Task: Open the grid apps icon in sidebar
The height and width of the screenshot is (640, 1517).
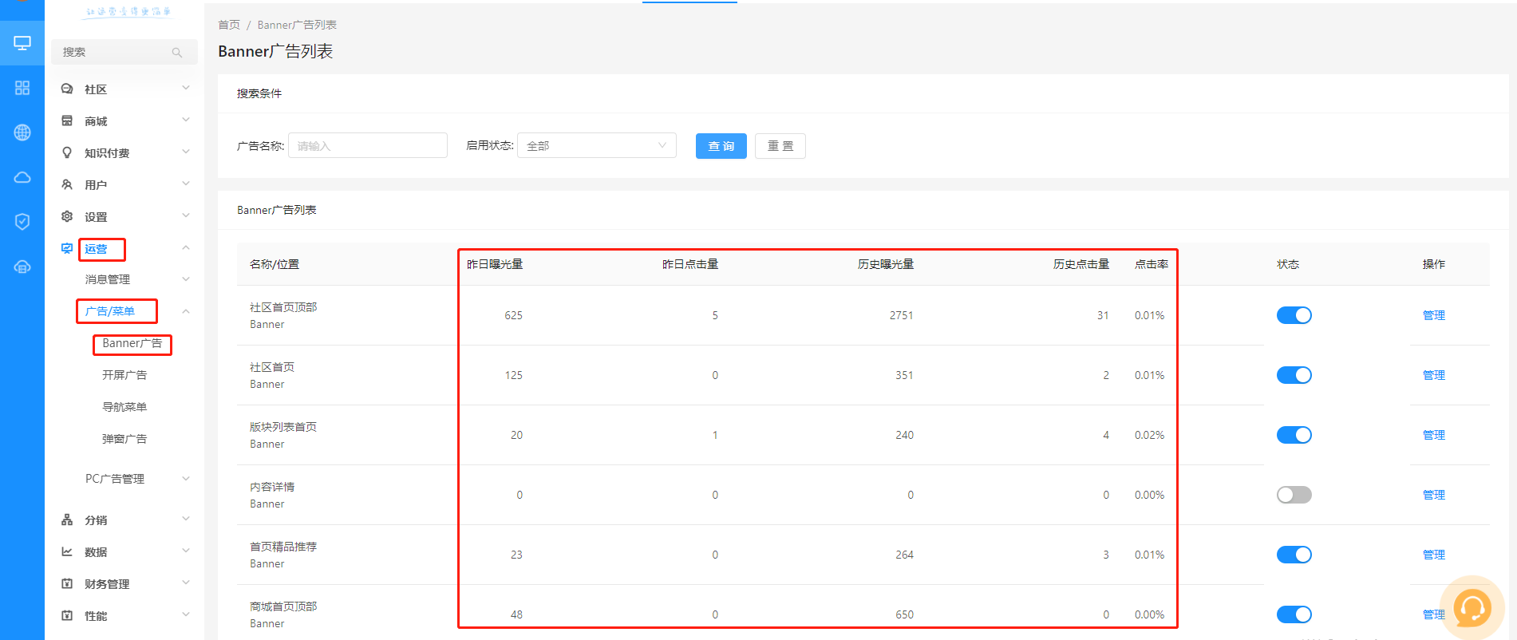Action: coord(22,88)
